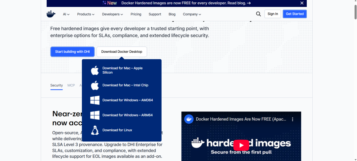This screenshot has height=161, width=357.
Task: Click the sparkle New badge in banner
Action: pyautogui.click(x=109, y=3)
